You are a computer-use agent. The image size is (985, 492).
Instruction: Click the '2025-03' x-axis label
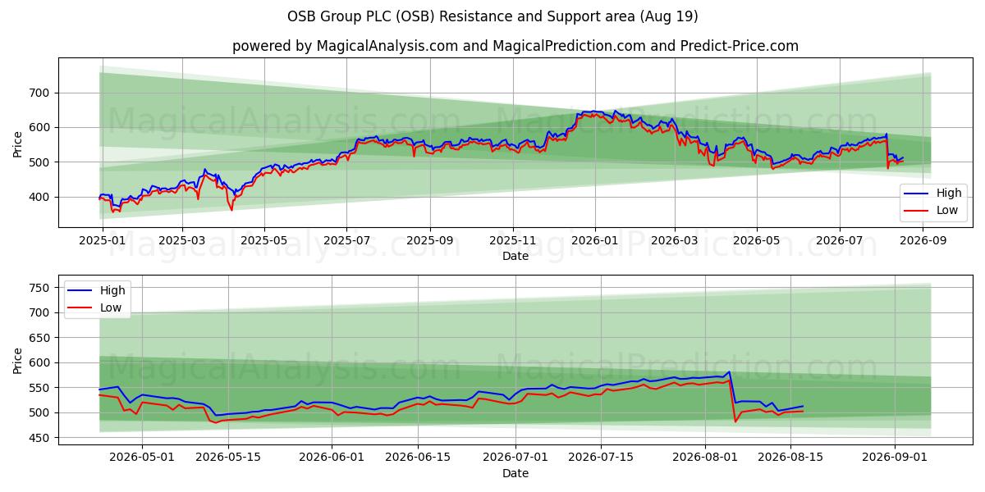tap(182, 242)
